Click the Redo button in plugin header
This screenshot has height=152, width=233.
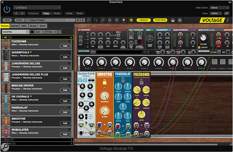pyautogui.click(x=80, y=14)
